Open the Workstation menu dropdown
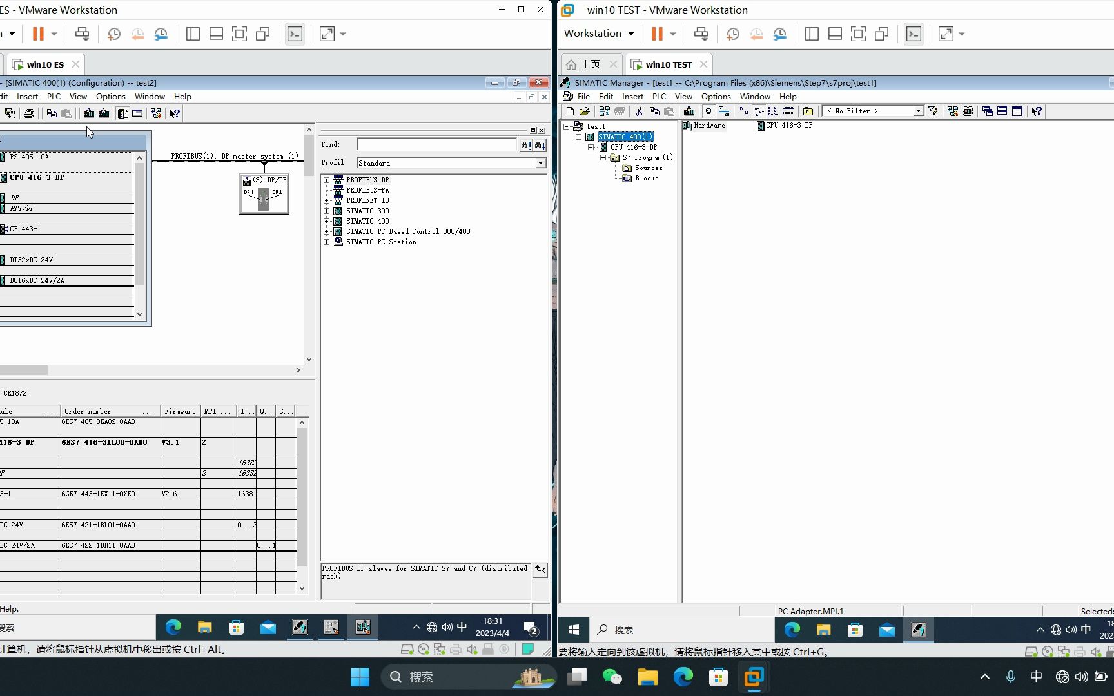Image resolution: width=1114 pixels, height=696 pixels. tap(598, 34)
